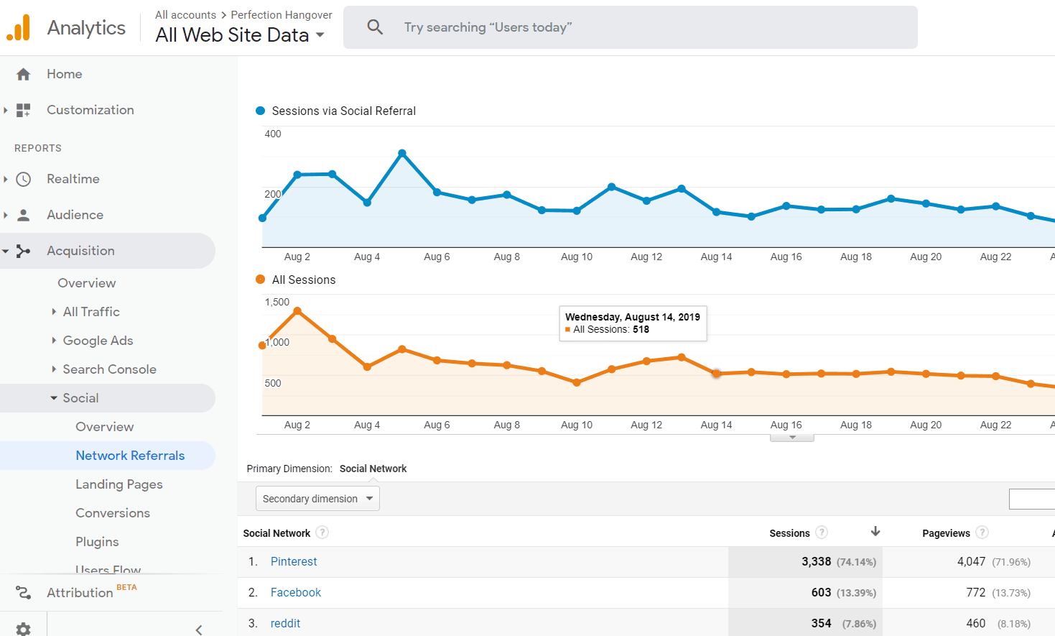
Task: Open Landing Pages report
Action: 119,484
